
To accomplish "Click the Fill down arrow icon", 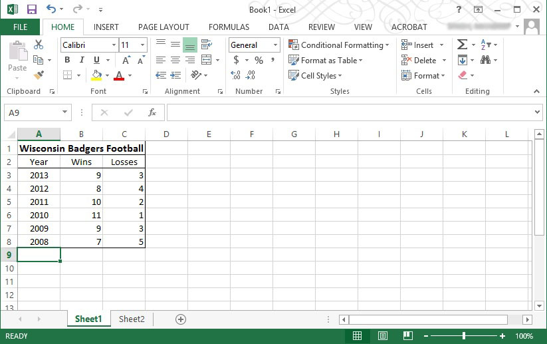I will click(x=462, y=60).
